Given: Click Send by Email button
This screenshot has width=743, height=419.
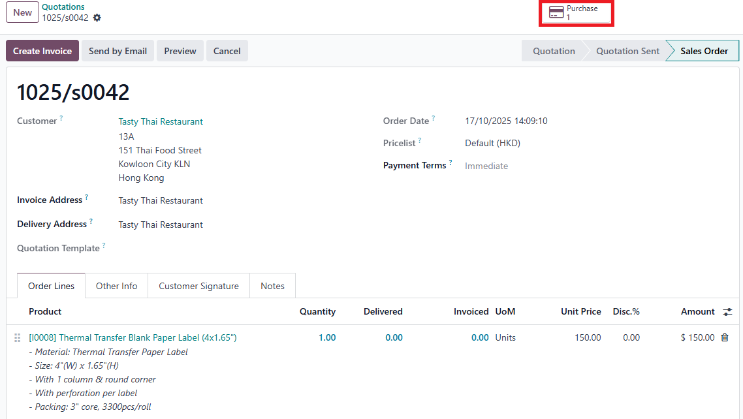Looking at the screenshot, I should [118, 51].
